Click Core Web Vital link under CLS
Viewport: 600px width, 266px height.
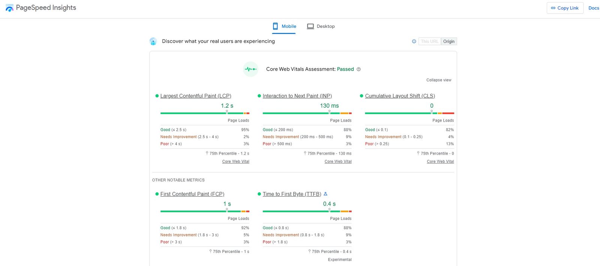point(440,162)
